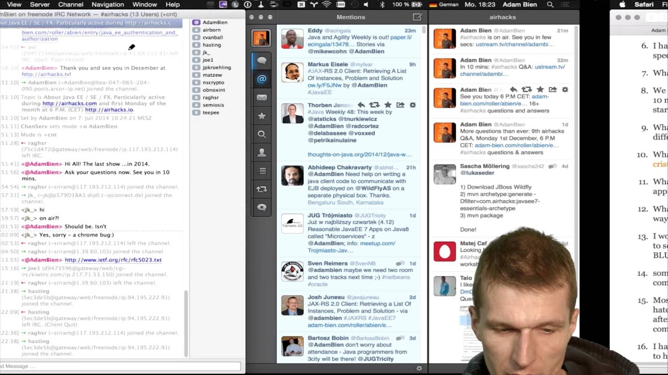Select user nscrypto in IRC user list

(213, 82)
